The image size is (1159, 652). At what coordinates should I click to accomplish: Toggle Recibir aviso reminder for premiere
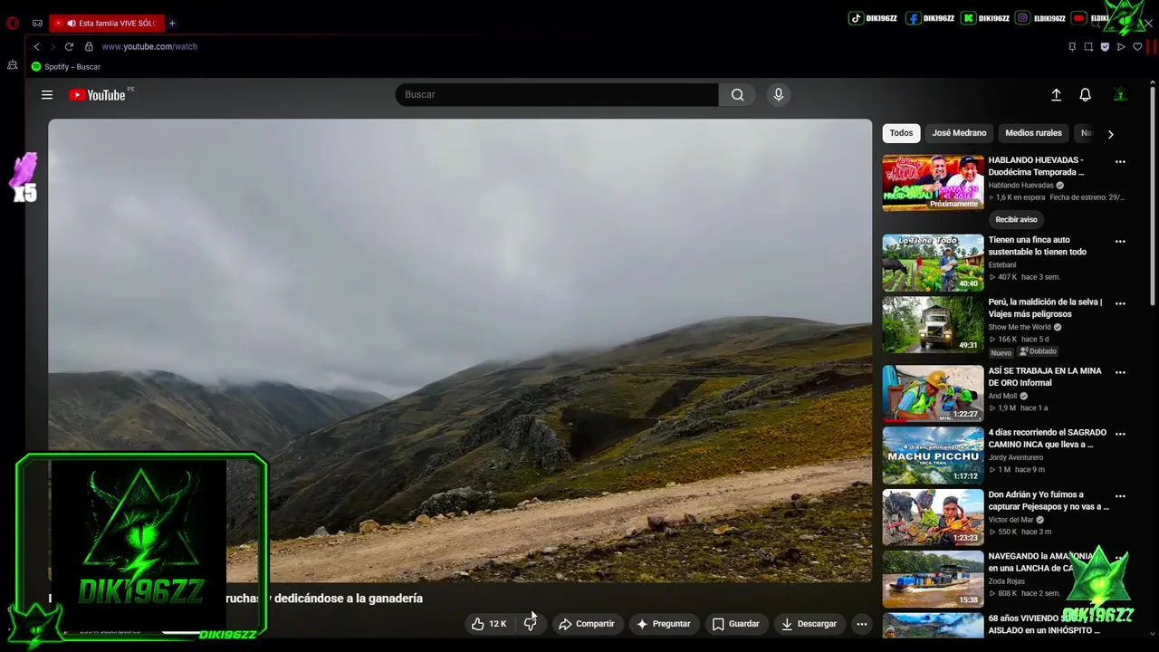tap(1016, 219)
